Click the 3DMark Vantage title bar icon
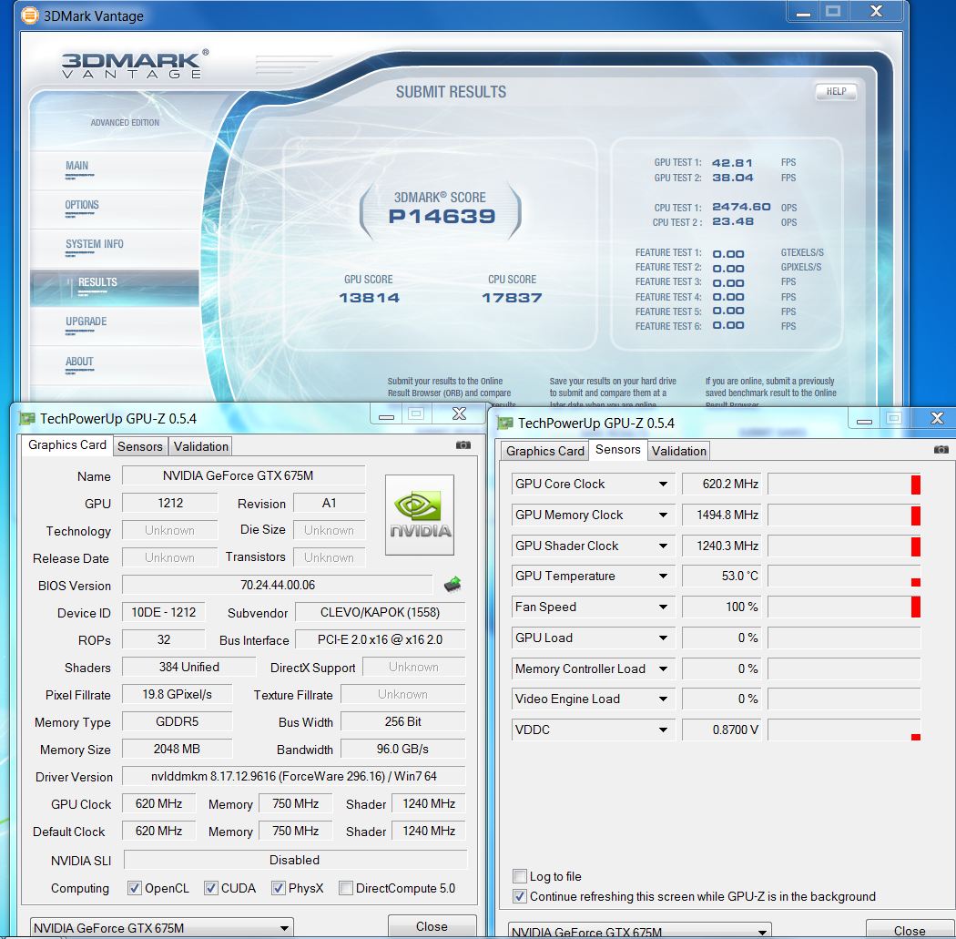The height and width of the screenshot is (939, 956). coord(29,15)
